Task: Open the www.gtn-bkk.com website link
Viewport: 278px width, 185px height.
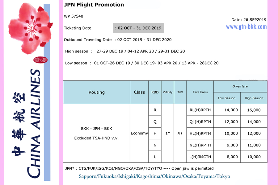Action: coord(246,27)
